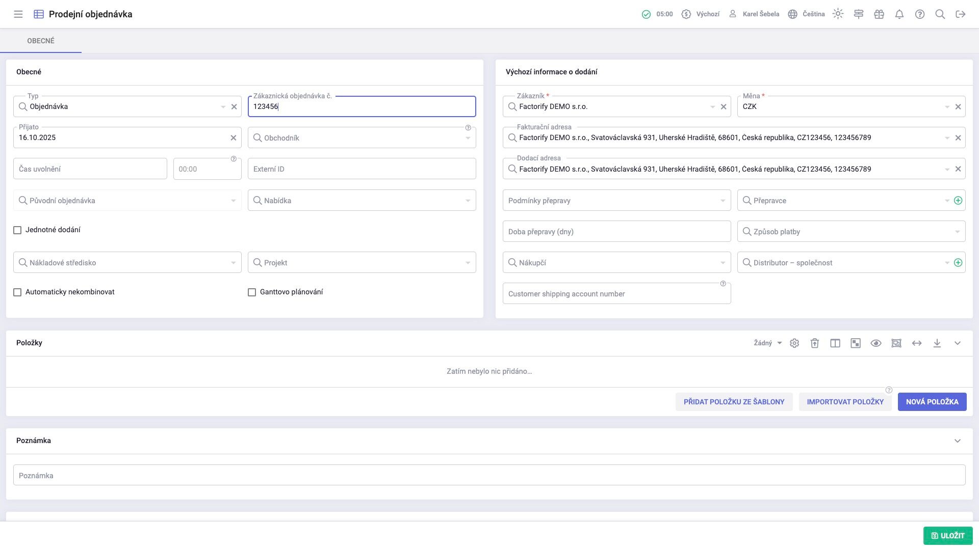Collapse the Poznámka section chevron
Screen dimensions: 979x550
pos(957,441)
